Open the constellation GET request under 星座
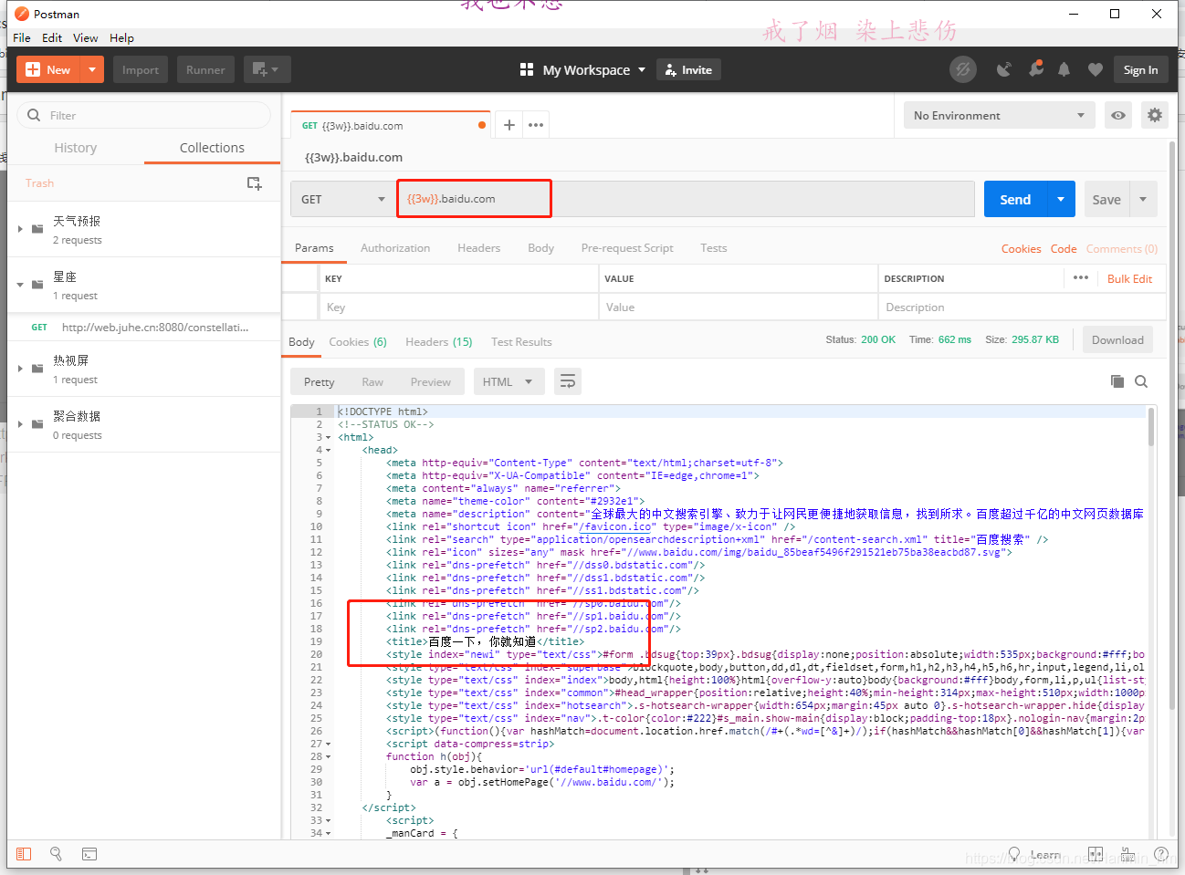This screenshot has width=1185, height=875. (144, 327)
